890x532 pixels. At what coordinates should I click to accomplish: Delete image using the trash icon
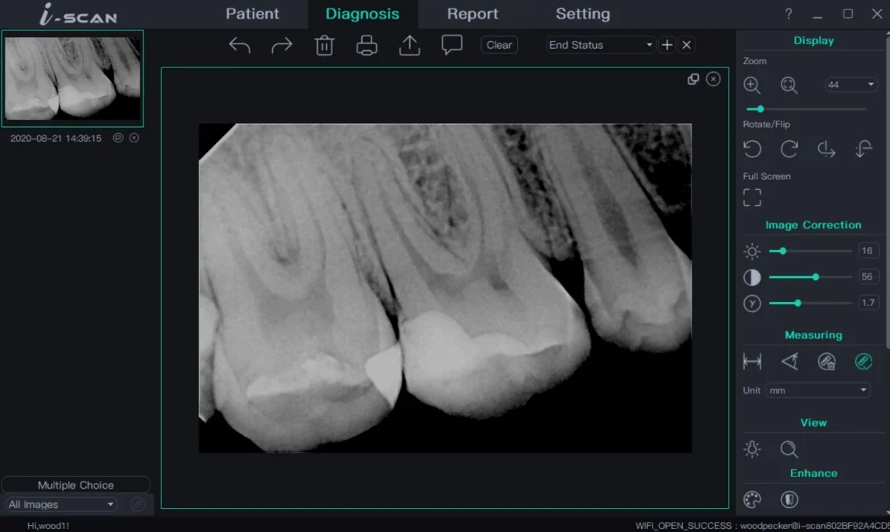click(324, 46)
